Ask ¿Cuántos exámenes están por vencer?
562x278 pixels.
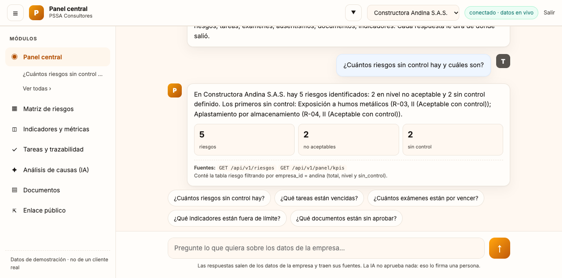(426, 198)
